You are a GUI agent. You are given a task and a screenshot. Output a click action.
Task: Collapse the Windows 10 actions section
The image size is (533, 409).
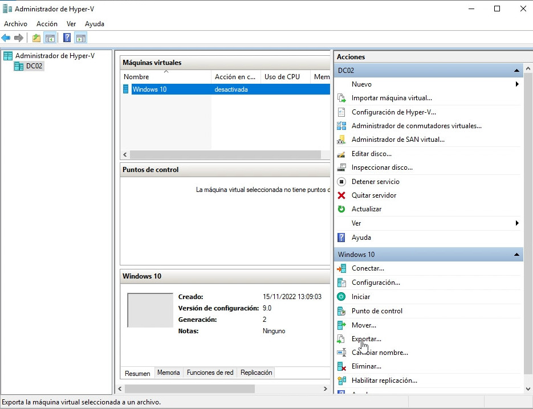pyautogui.click(x=516, y=255)
